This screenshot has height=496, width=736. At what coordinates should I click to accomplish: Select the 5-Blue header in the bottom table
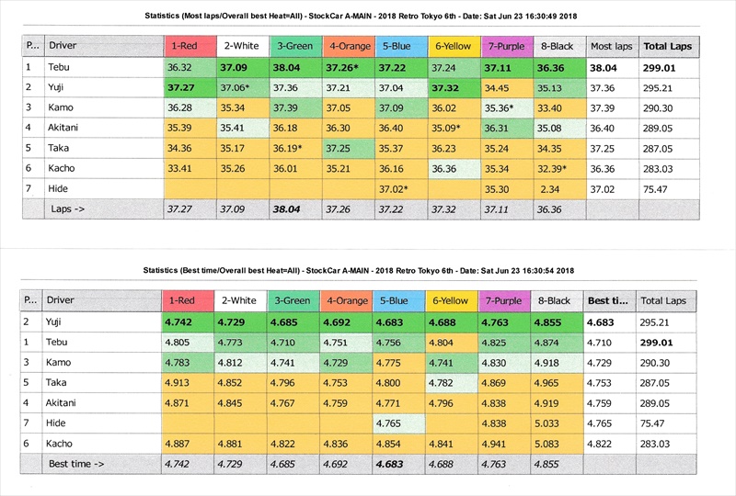[399, 300]
